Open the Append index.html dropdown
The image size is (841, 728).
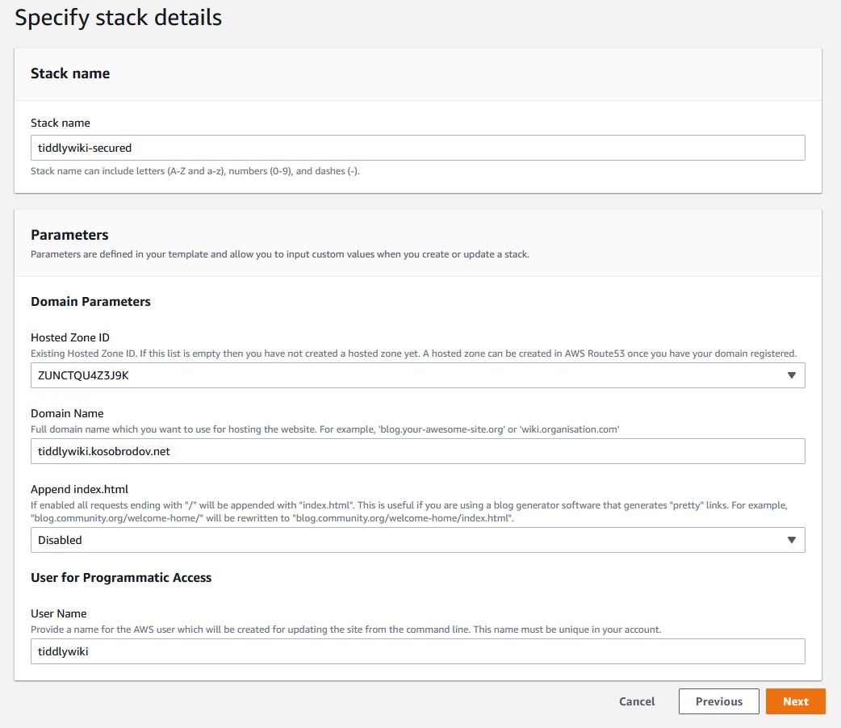417,540
